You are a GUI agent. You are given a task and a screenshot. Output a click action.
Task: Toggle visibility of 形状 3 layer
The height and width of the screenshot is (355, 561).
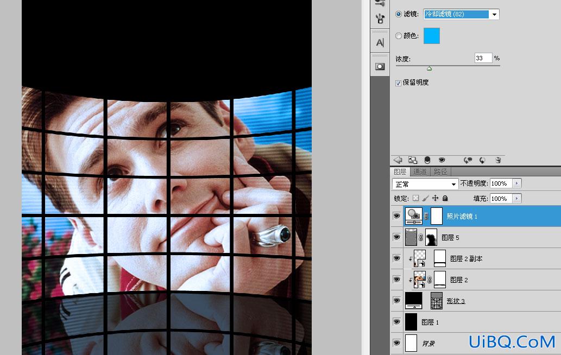pyautogui.click(x=396, y=300)
